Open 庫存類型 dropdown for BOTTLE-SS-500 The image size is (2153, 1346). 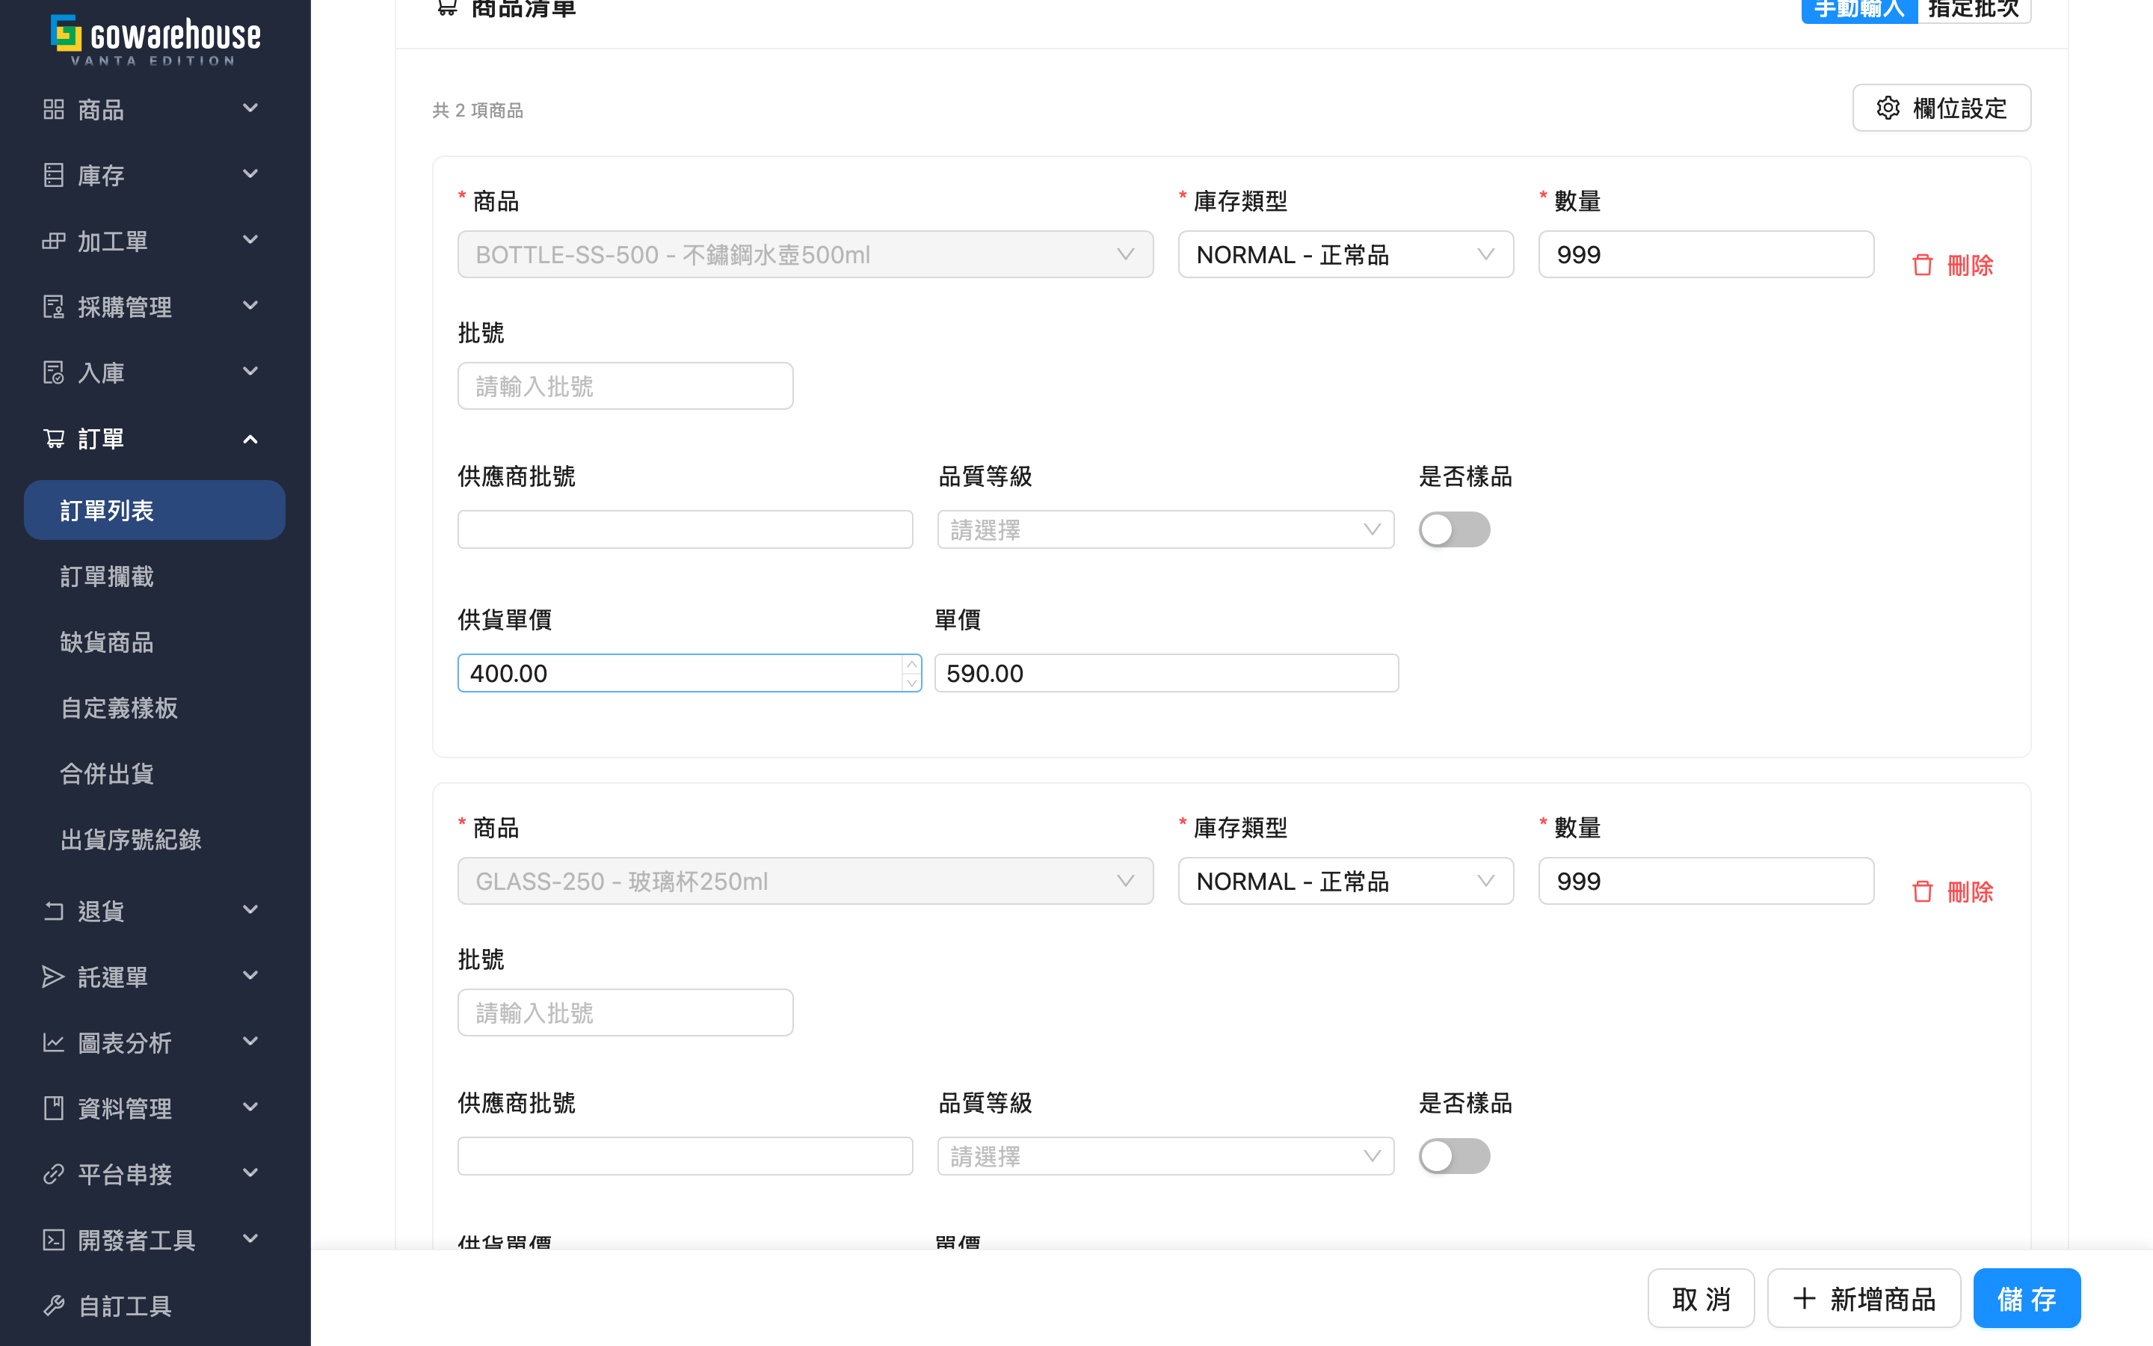pyautogui.click(x=1345, y=254)
